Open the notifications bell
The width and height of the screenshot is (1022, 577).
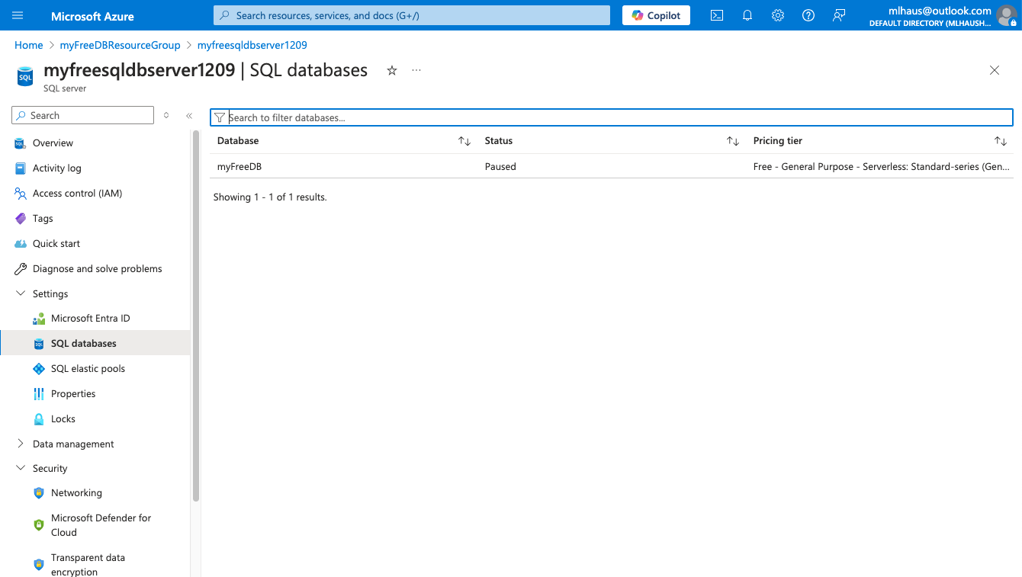[747, 15]
